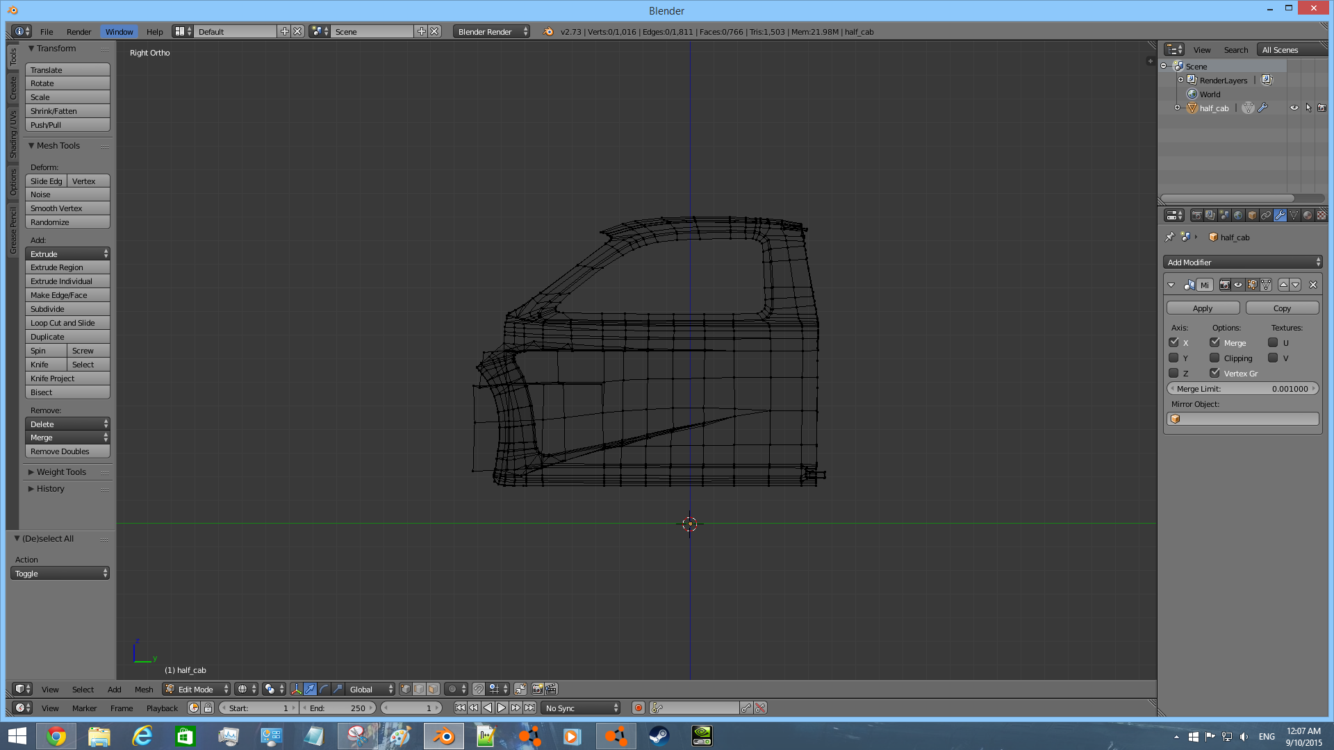1334x750 pixels.
Task: Open the World properties tab icon
Action: pyautogui.click(x=1238, y=215)
